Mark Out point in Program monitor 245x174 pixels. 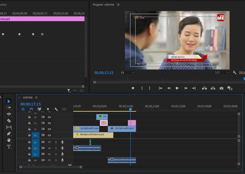pos(149,88)
